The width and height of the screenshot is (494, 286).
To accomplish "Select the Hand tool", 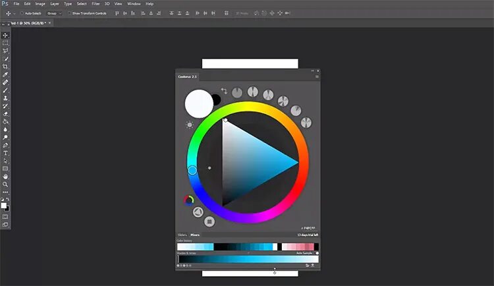I will [x=5, y=177].
